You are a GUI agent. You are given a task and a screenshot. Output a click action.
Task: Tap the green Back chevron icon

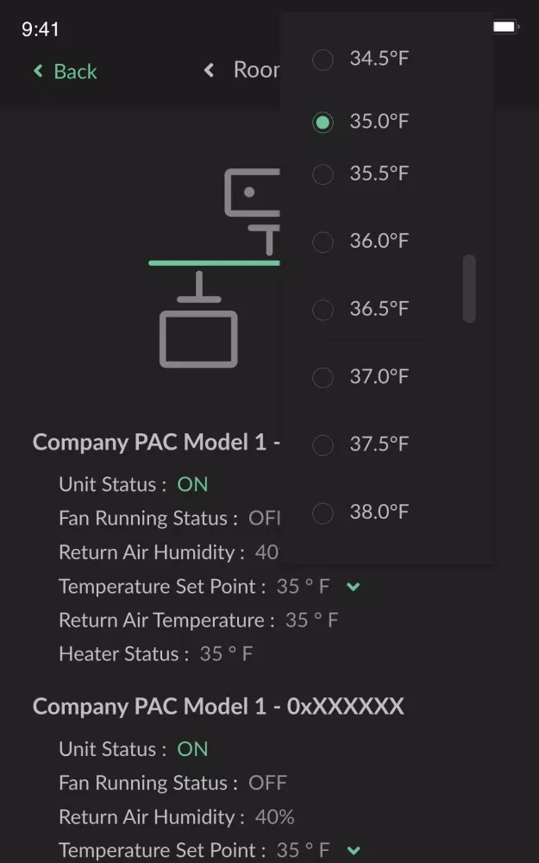click(x=38, y=71)
